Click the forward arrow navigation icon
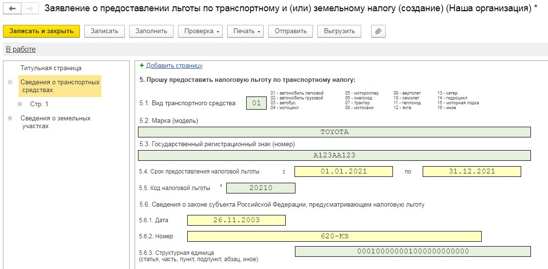The width and height of the screenshot is (548, 269). click(30, 8)
